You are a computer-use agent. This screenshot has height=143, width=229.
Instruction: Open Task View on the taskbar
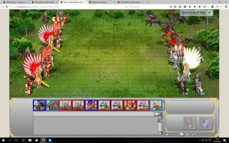pos(16,140)
